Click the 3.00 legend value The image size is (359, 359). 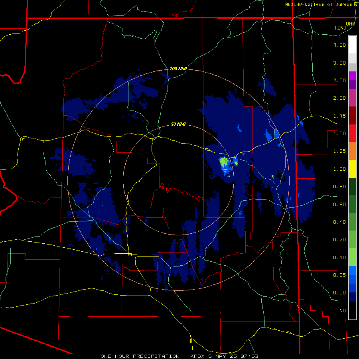339,63
